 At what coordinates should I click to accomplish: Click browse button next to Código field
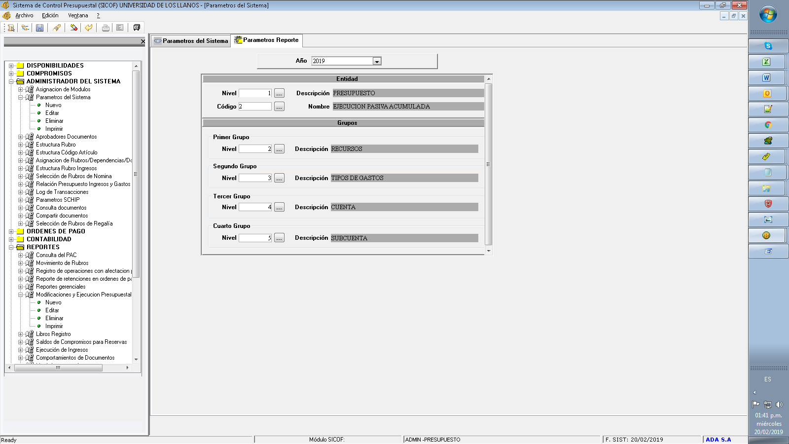coord(279,107)
